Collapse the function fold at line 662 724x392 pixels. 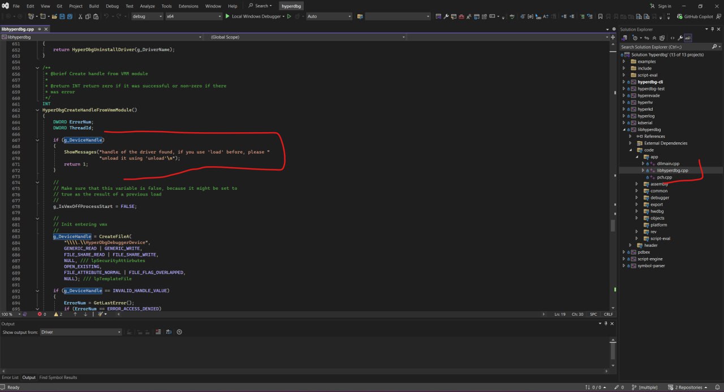tap(37, 110)
